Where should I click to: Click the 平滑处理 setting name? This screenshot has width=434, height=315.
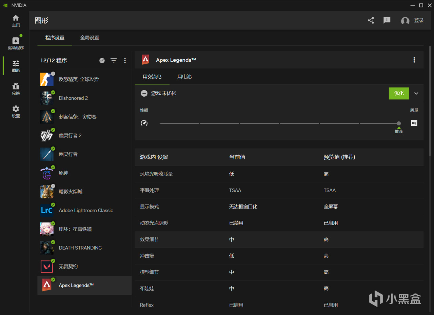[150, 191]
